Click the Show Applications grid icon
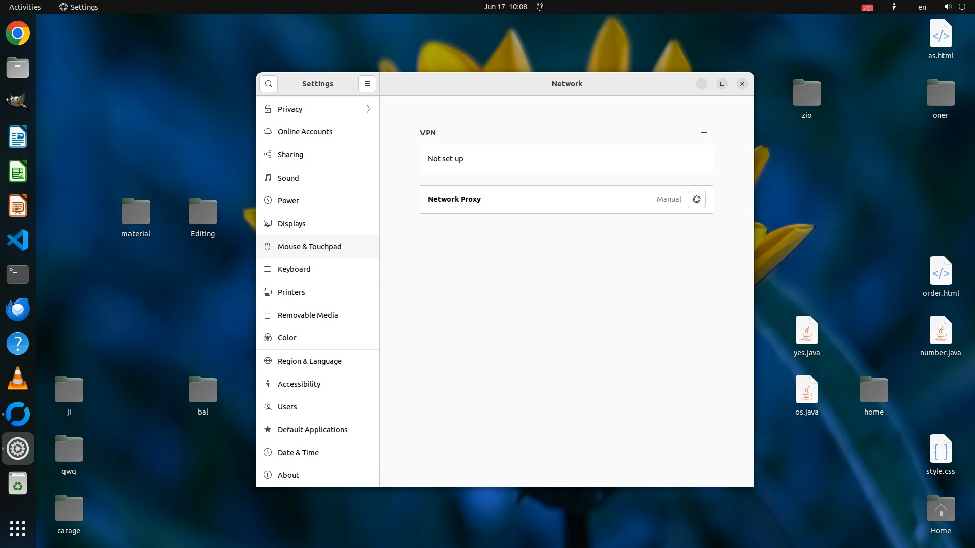 click(x=18, y=528)
